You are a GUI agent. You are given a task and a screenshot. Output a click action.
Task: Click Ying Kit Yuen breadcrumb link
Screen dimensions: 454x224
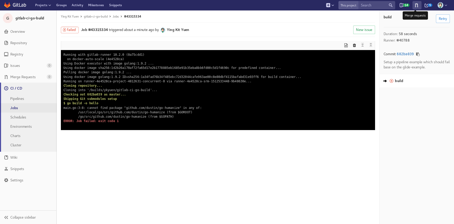pos(70,17)
